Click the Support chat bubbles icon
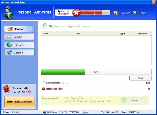 coord(116,13)
